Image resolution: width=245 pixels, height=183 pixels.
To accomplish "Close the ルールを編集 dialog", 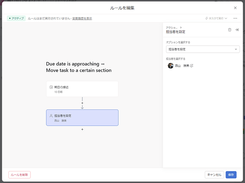I will [235, 8].
